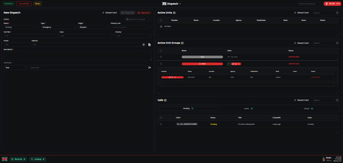
Task: Click the document icon beside Address field
Action: 149,45
